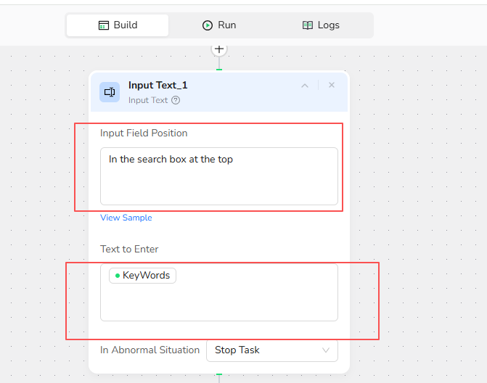This screenshot has width=487, height=383.
Task: Click the Input Text_1 node title
Action: 157,86
